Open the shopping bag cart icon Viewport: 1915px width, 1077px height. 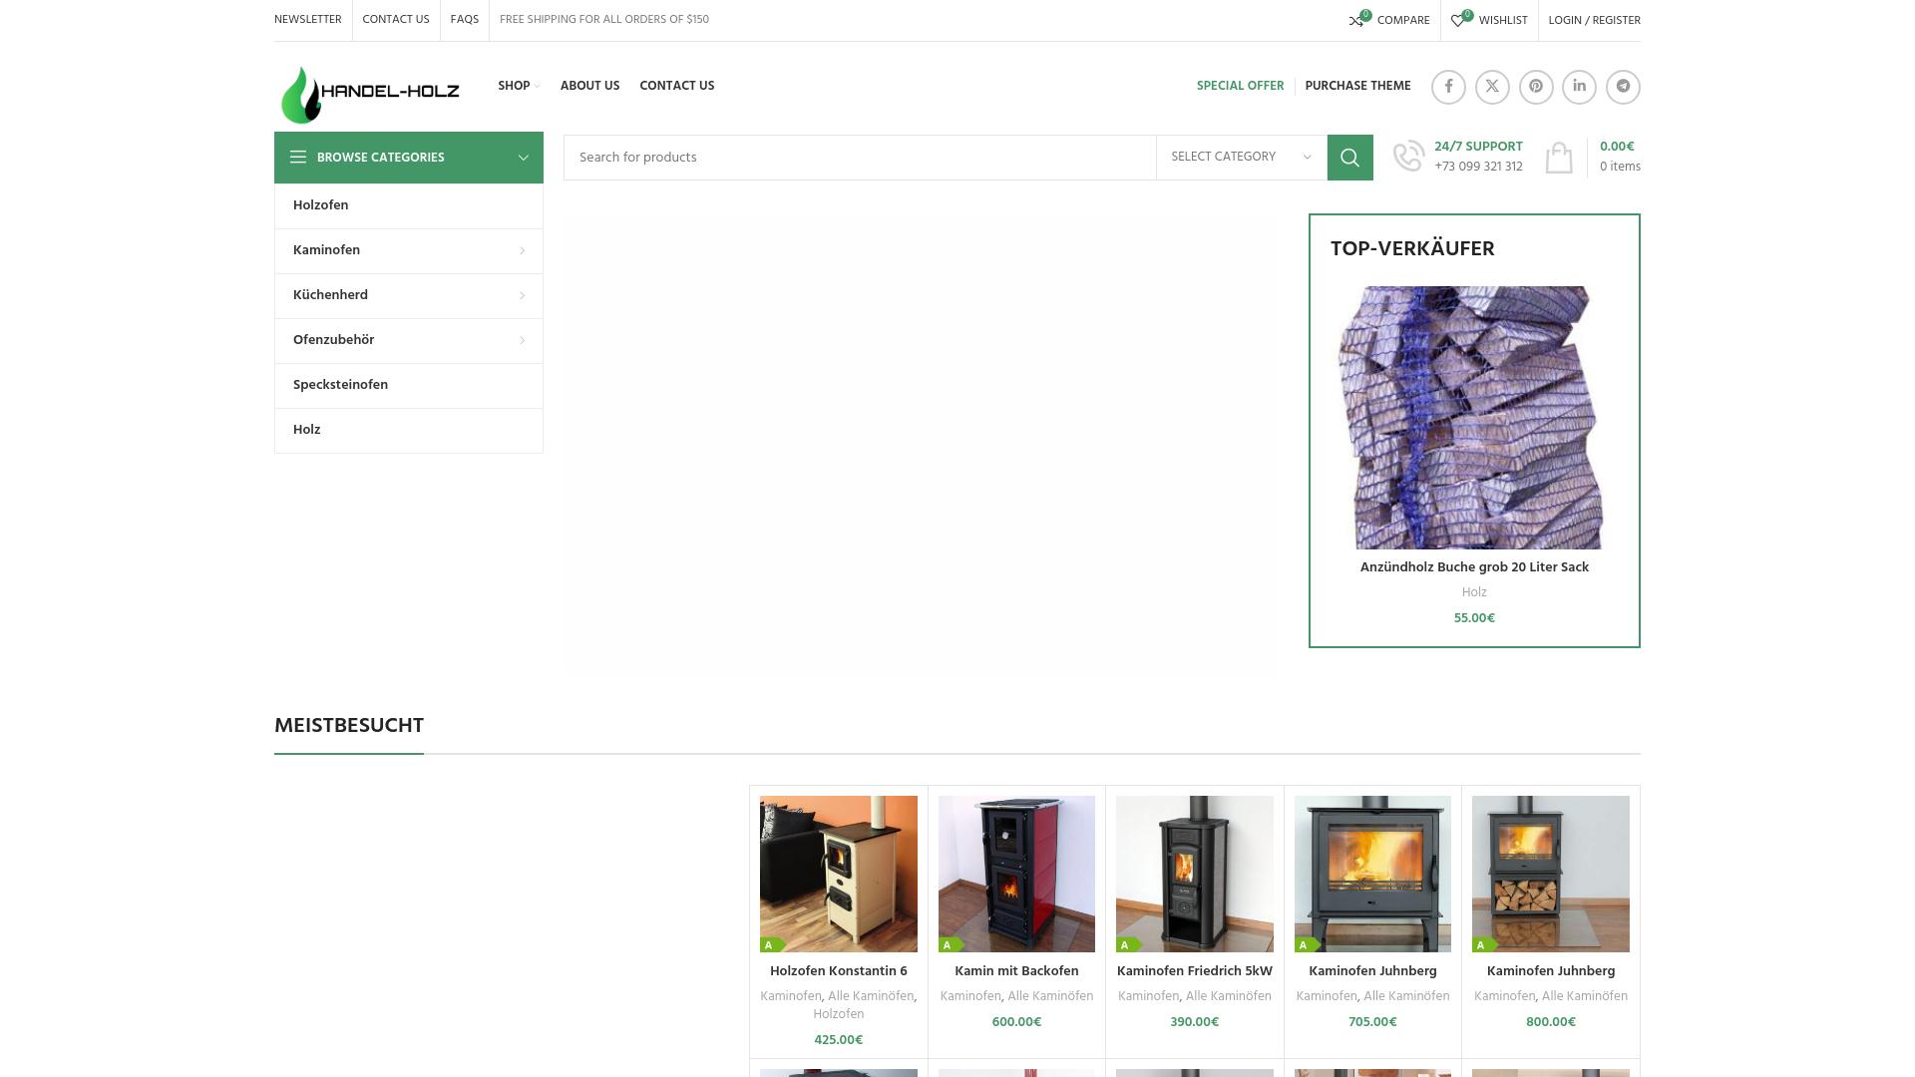point(1559,158)
